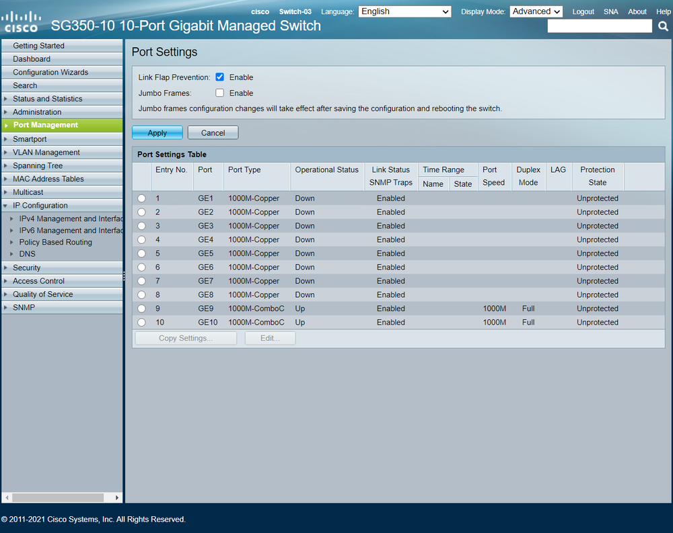Open the Display Mode dropdown

[x=536, y=11]
